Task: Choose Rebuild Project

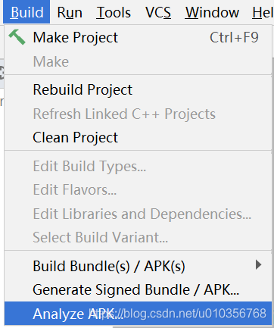Action: (138, 89)
